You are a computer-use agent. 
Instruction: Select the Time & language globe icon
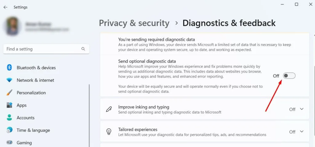pos(9,130)
